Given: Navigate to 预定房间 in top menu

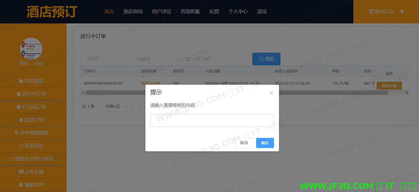Looking at the screenshot, I should [x=133, y=12].
